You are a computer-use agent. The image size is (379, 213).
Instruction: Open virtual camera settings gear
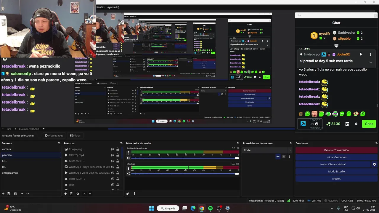[374, 164]
